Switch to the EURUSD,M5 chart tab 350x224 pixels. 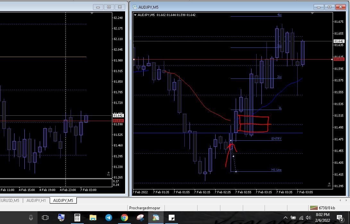click(x=9, y=200)
